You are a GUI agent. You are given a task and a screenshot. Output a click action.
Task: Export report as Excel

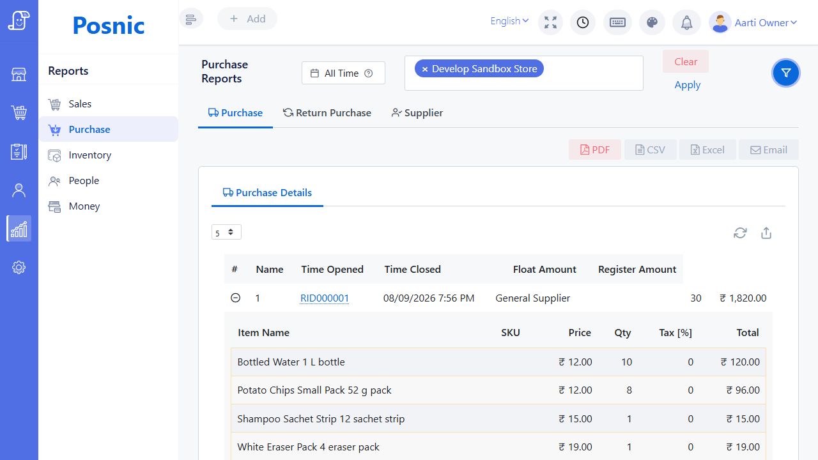pos(707,149)
